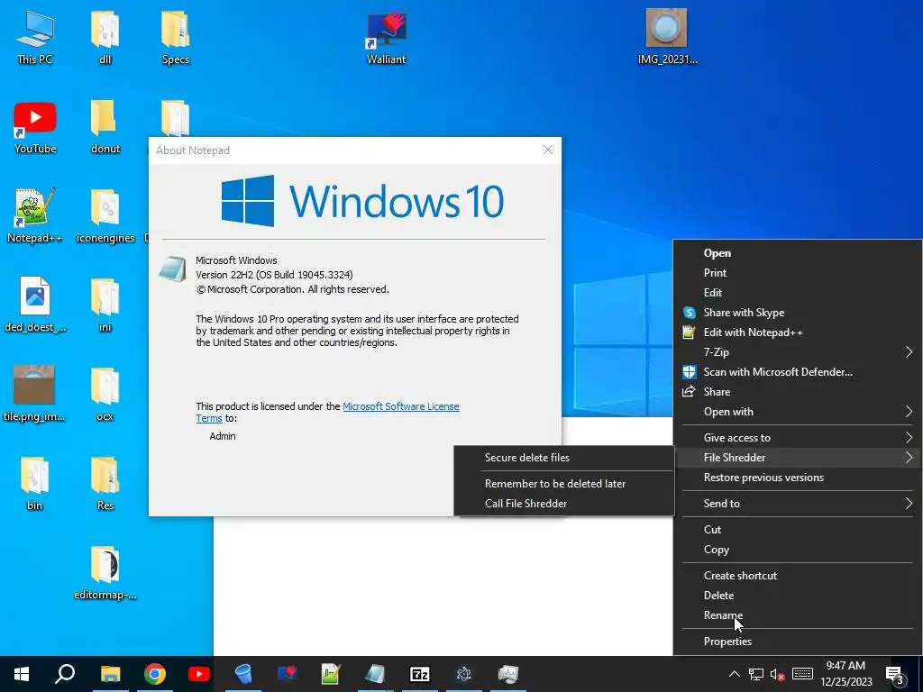Open the YouTube taskbar icon
This screenshot has height=692, width=923.
point(199,674)
